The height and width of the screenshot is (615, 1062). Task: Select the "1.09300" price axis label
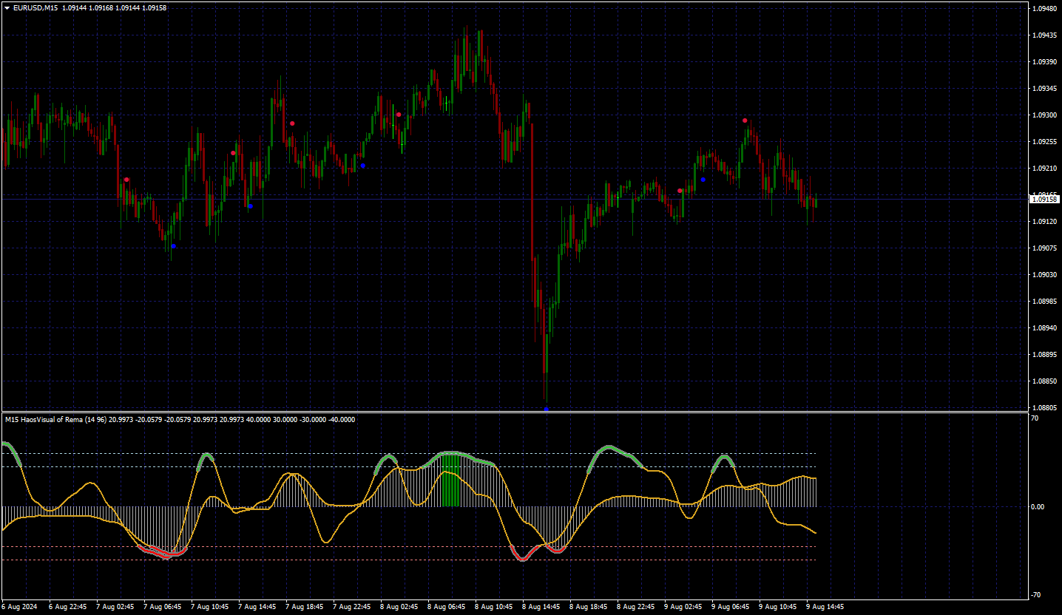(x=1044, y=115)
